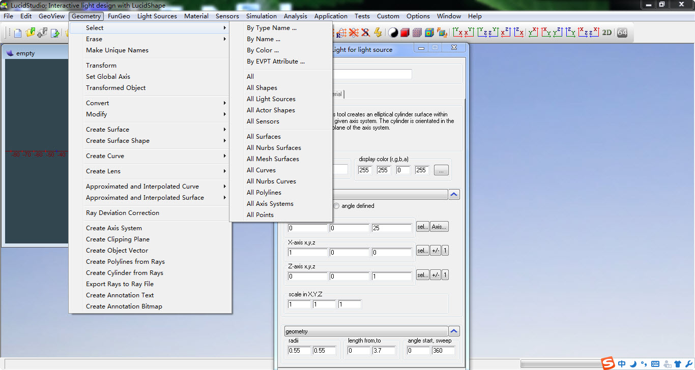695x370 pixels.
Task: Collapse the upper section chevron above 'angle defined'
Action: point(454,194)
